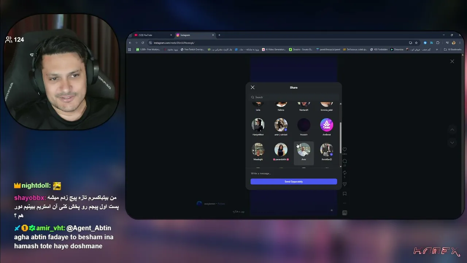Screen dimensions: 467x263
Task: Open the reel's three-dot more options
Action: pos(344,203)
